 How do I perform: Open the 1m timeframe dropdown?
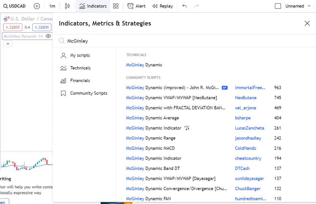pyautogui.click(x=52, y=6)
